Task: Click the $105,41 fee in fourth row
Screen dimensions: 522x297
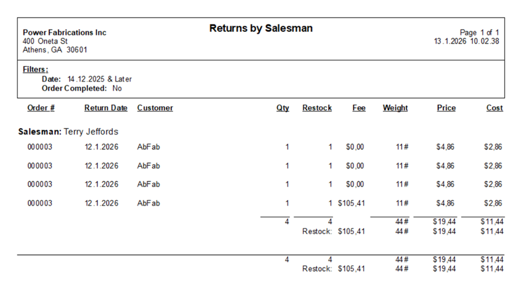Action: (x=351, y=203)
